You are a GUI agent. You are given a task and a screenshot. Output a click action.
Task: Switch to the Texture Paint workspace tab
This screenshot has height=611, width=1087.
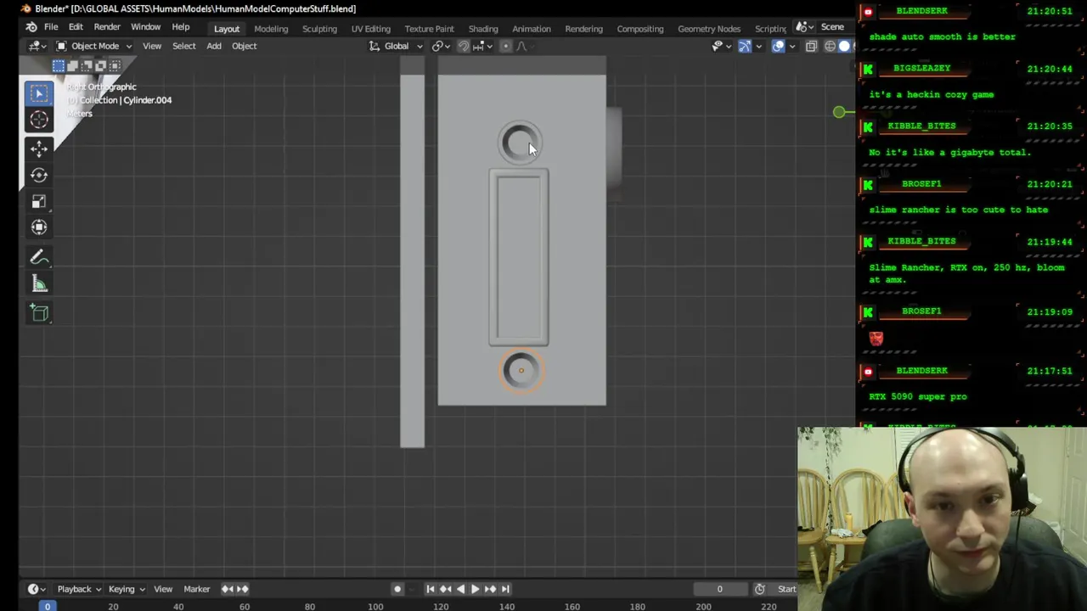point(429,28)
